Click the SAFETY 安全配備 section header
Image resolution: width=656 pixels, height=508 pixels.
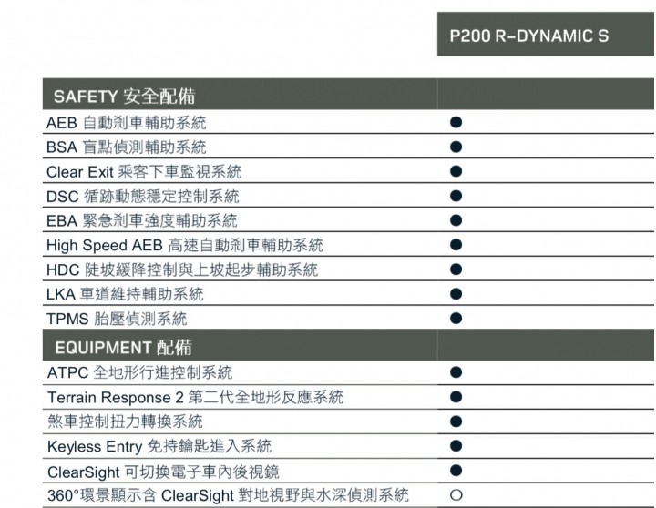pyautogui.click(x=124, y=97)
